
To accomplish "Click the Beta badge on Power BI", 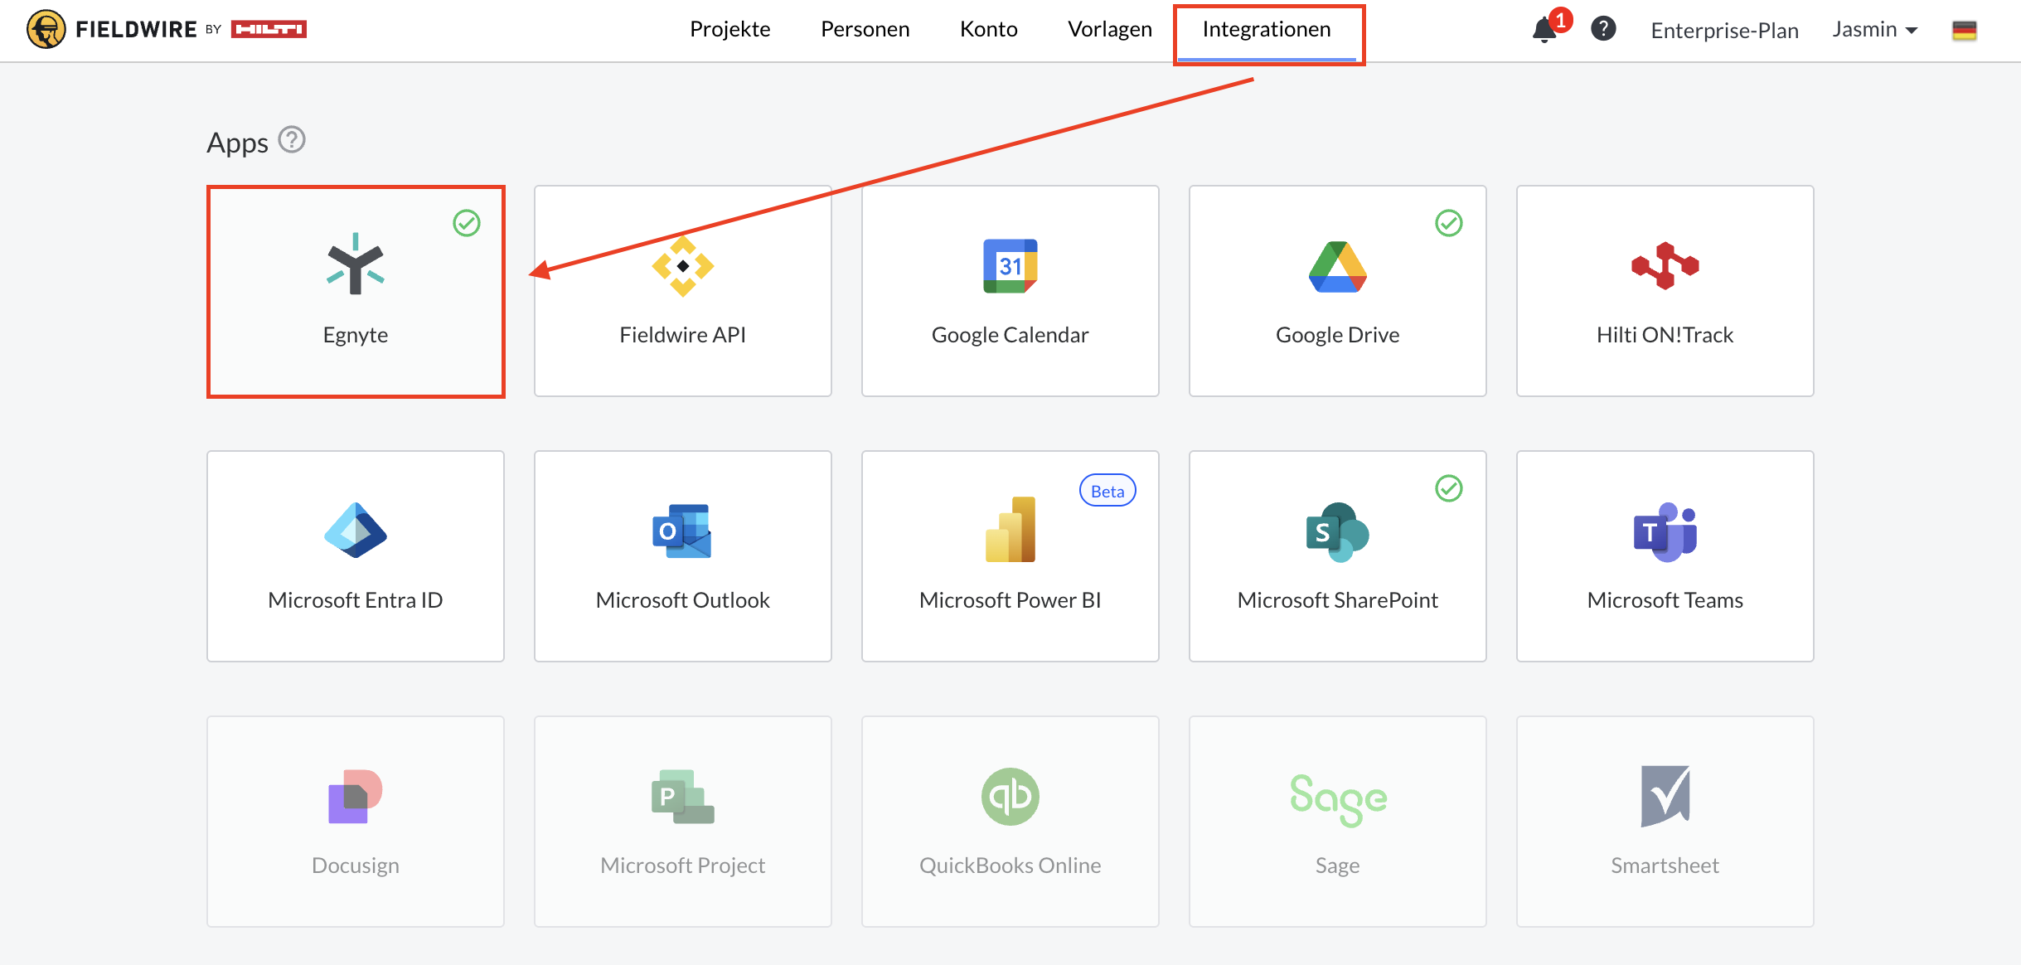I will (1107, 491).
